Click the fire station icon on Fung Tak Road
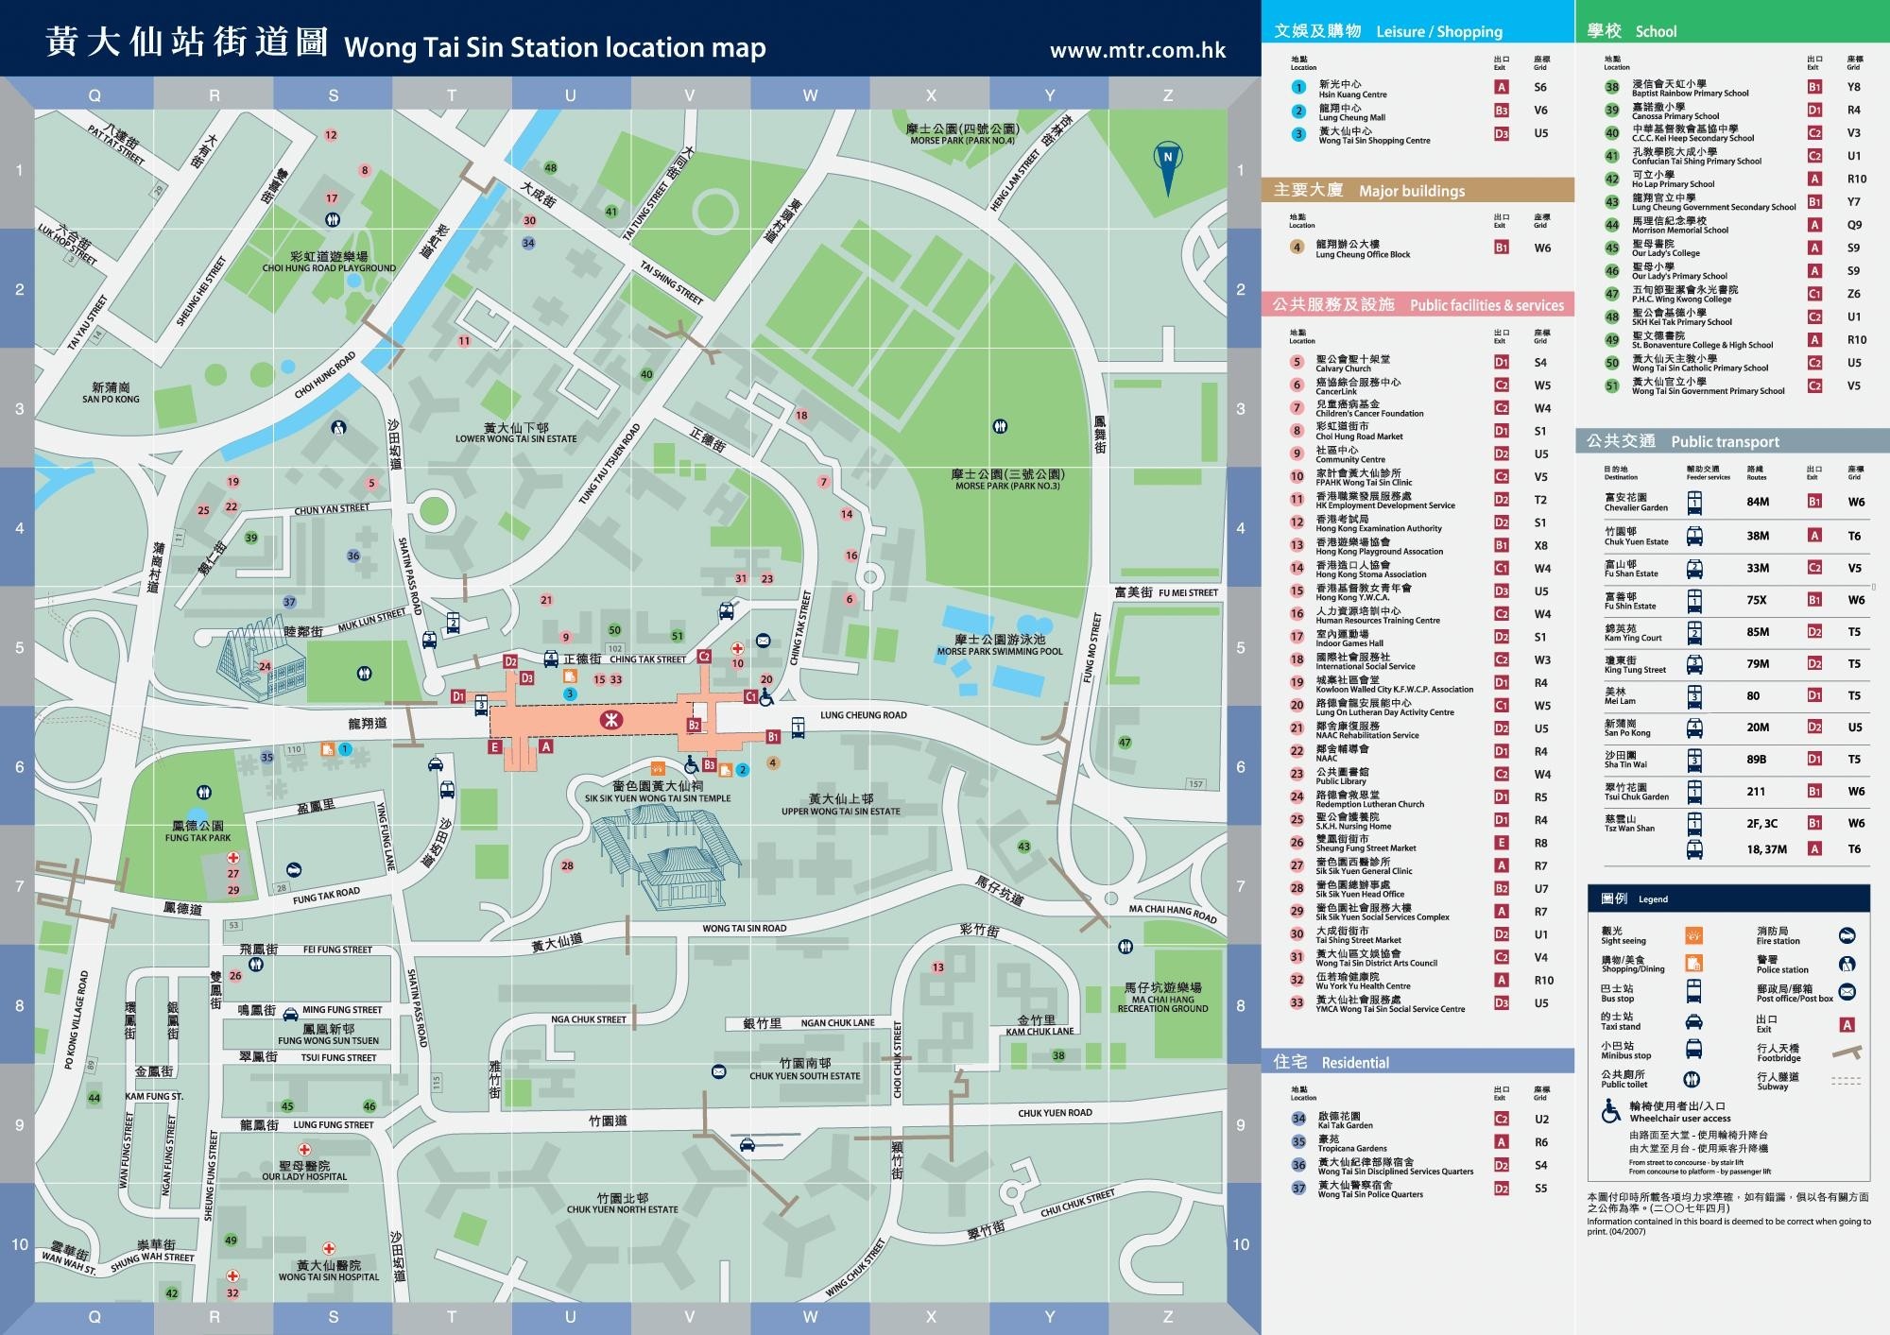This screenshot has width=1890, height=1335. point(294,869)
